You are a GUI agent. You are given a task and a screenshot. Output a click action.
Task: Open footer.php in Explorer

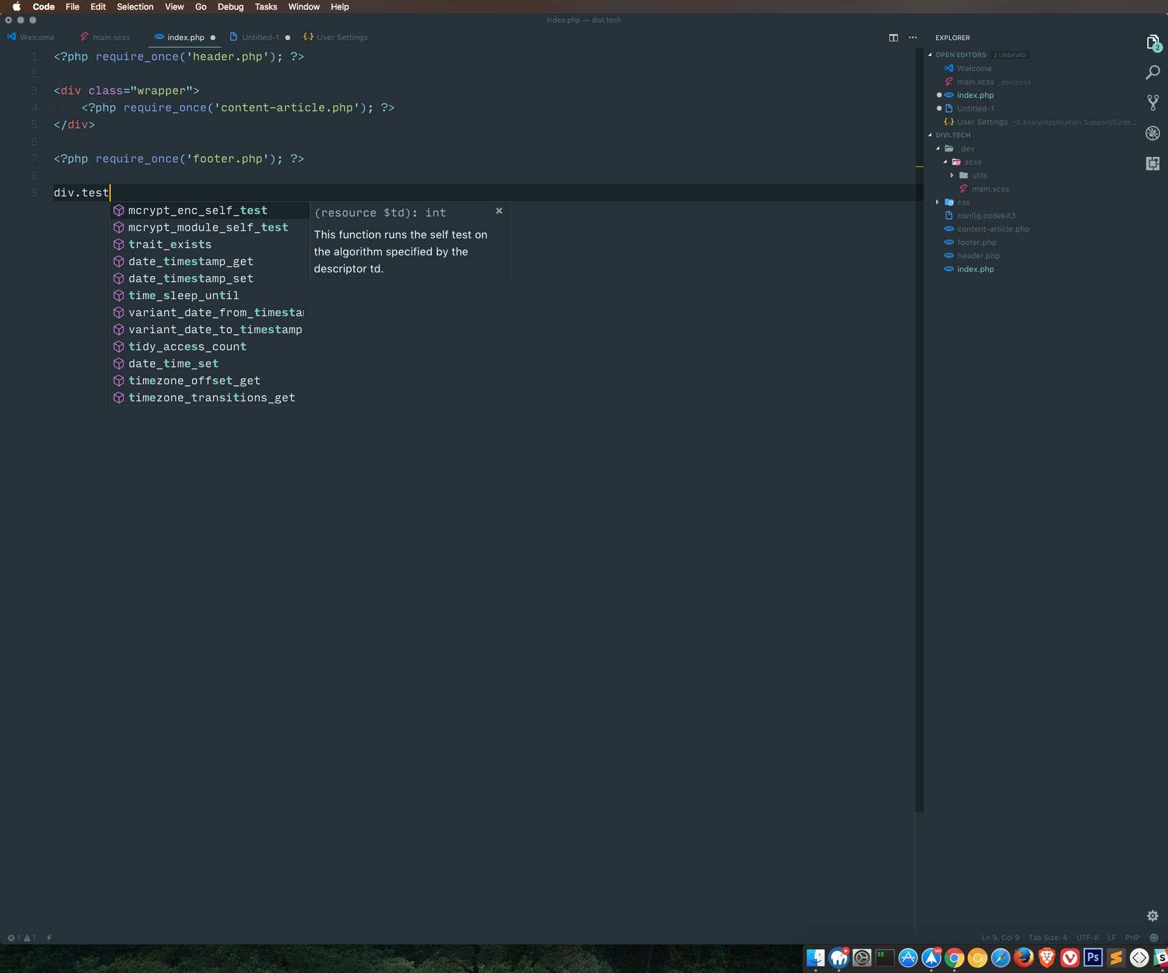tap(976, 242)
